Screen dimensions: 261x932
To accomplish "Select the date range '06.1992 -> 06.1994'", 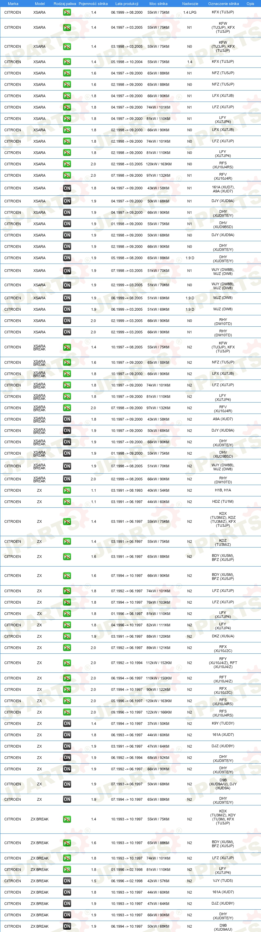I will [x=127, y=758].
